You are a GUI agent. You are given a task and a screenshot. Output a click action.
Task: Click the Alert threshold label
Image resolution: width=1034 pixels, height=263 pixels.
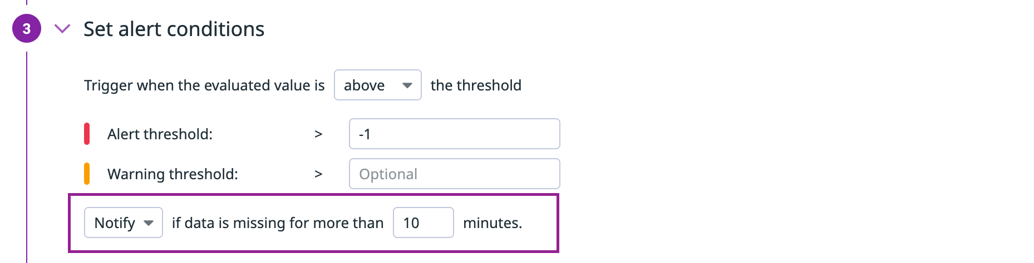[x=160, y=134]
